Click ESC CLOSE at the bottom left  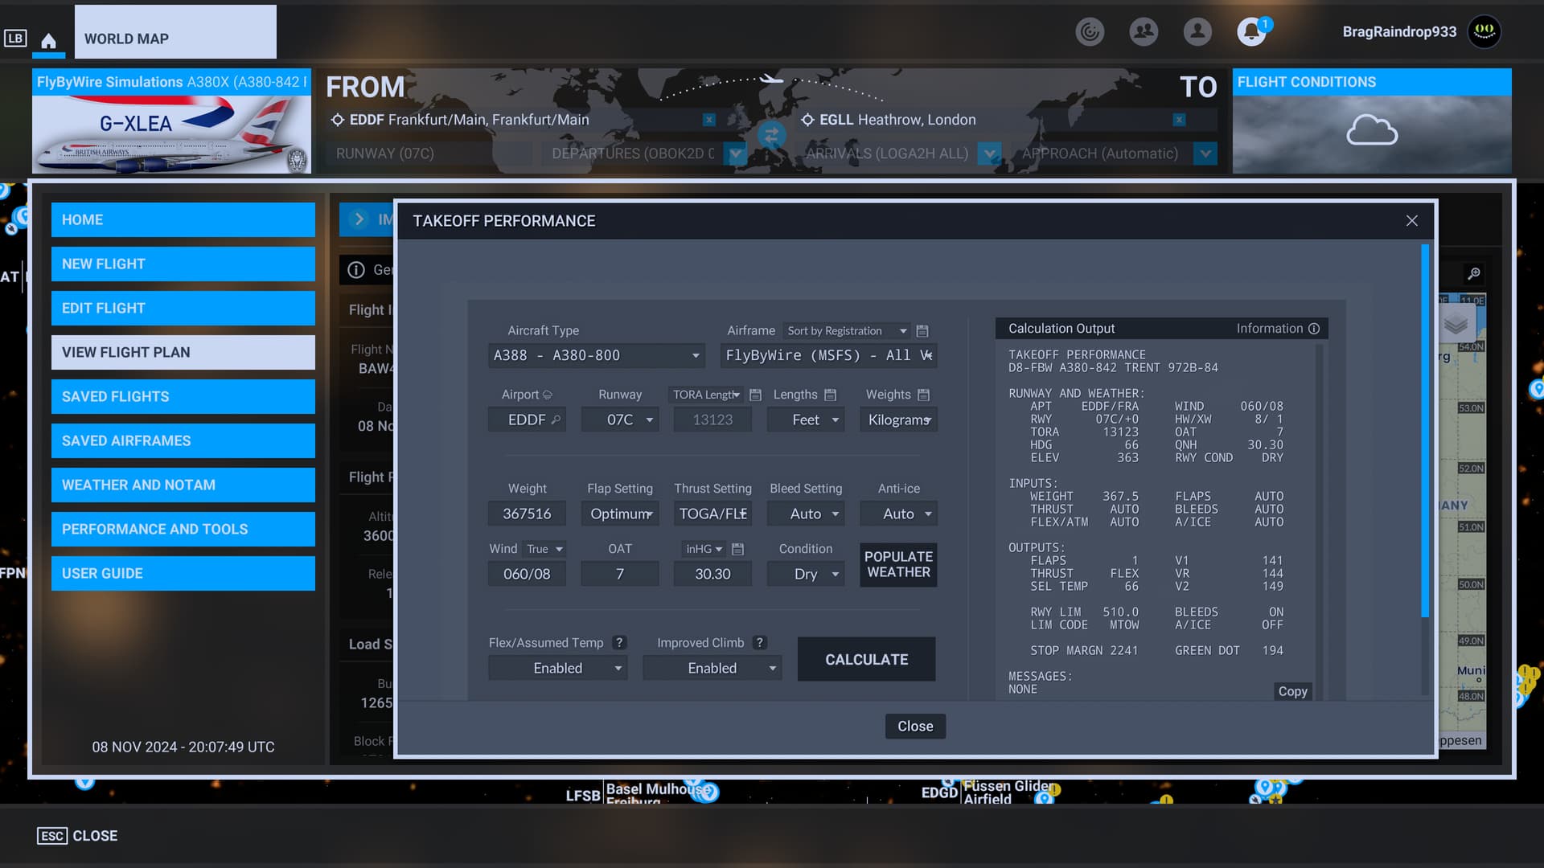(77, 836)
